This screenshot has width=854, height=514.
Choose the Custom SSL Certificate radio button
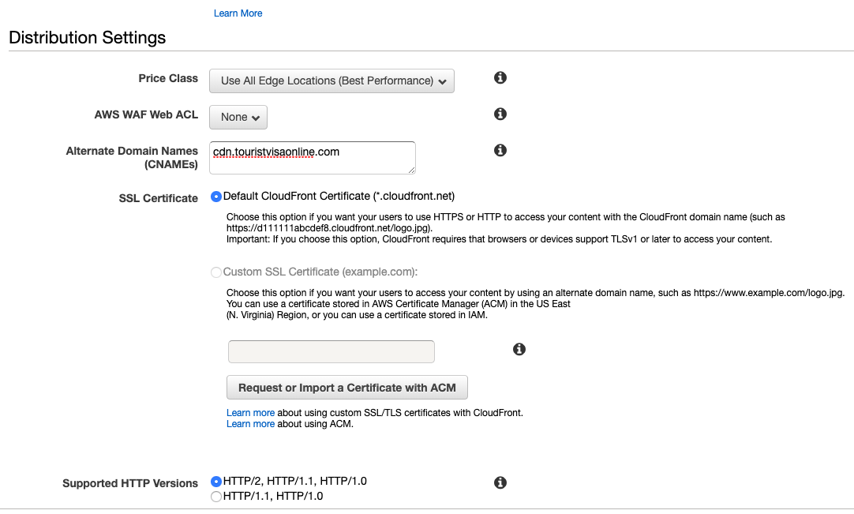pos(216,272)
